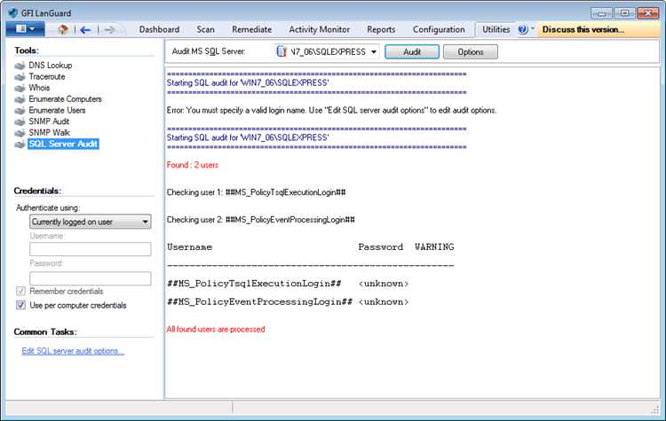Click 'Found : 2 users' result text
The image size is (666, 421).
click(x=193, y=165)
